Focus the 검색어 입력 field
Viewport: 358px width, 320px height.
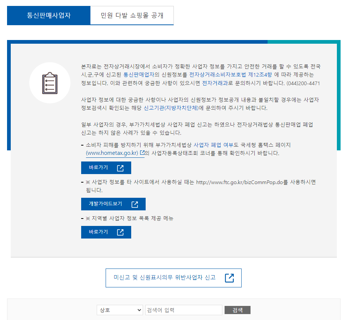pos(184,310)
